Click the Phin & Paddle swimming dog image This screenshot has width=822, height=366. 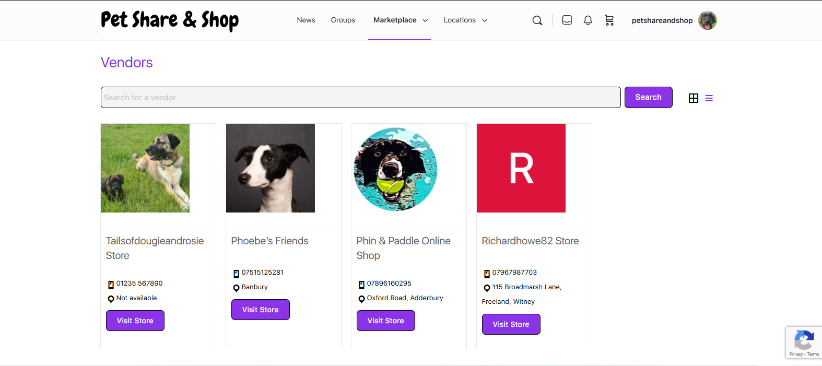point(396,169)
